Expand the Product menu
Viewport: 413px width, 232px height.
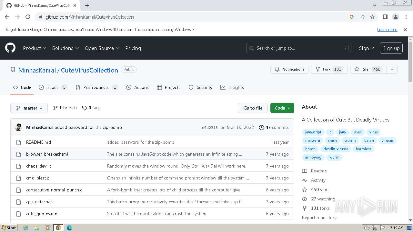point(35,48)
